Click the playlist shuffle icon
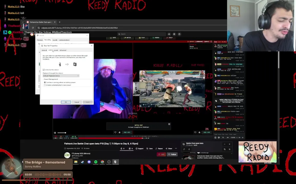The height and width of the screenshot is (184, 296). click(189, 149)
